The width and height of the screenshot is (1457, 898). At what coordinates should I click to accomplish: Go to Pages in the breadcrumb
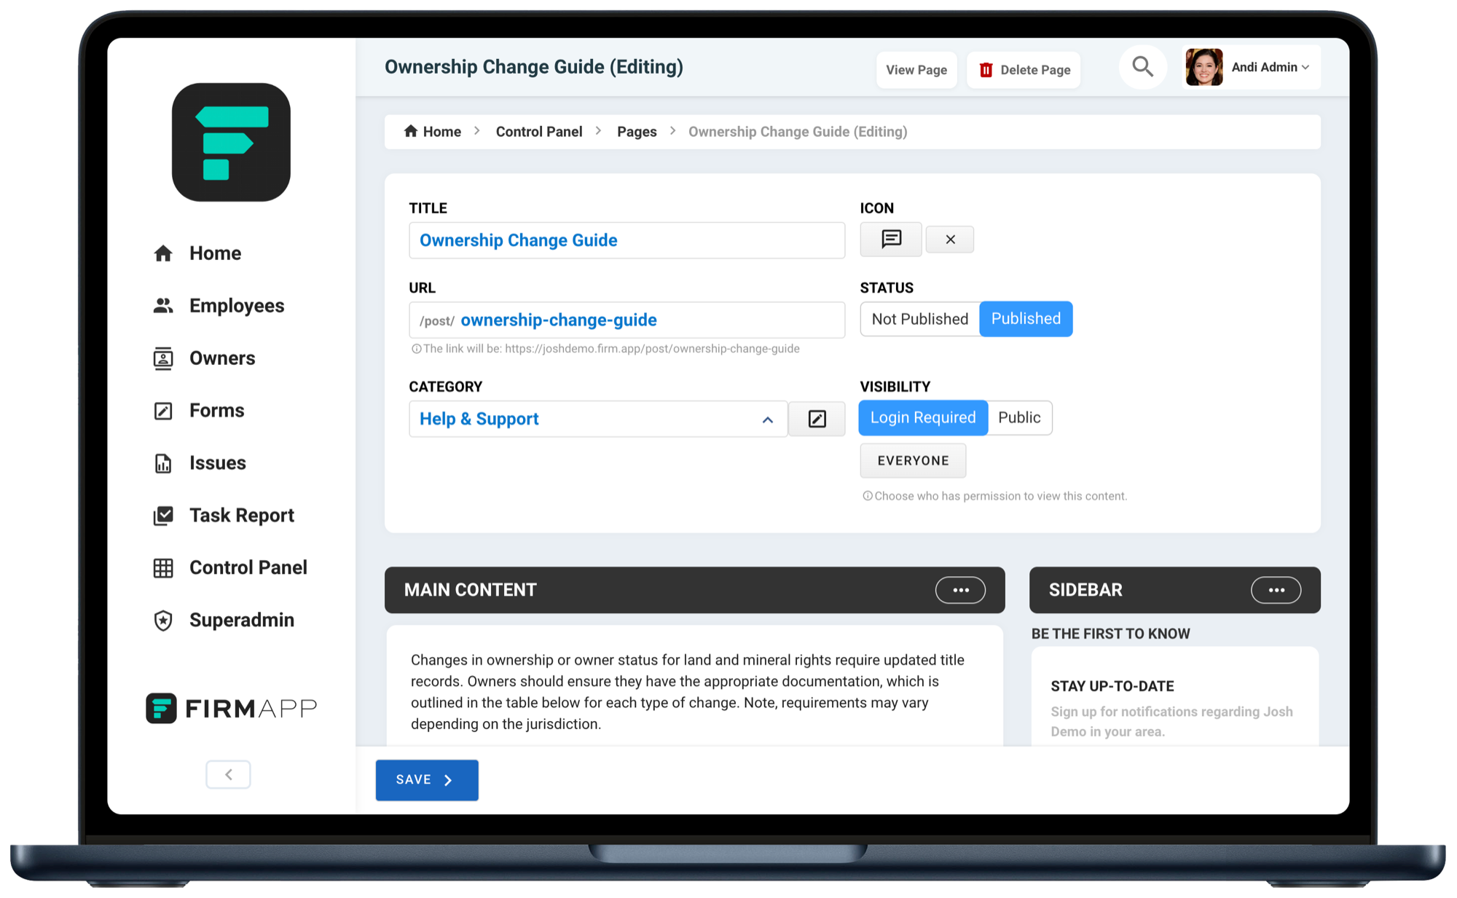[x=636, y=131]
